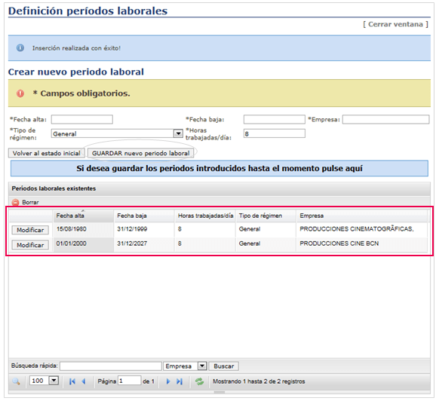Click the red Borrar delete icon
This screenshot has width=439, height=401.
(16, 202)
